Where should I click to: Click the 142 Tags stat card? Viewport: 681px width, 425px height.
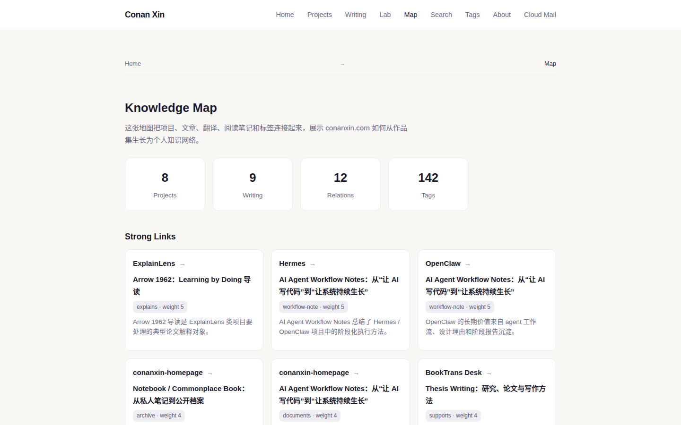click(428, 184)
